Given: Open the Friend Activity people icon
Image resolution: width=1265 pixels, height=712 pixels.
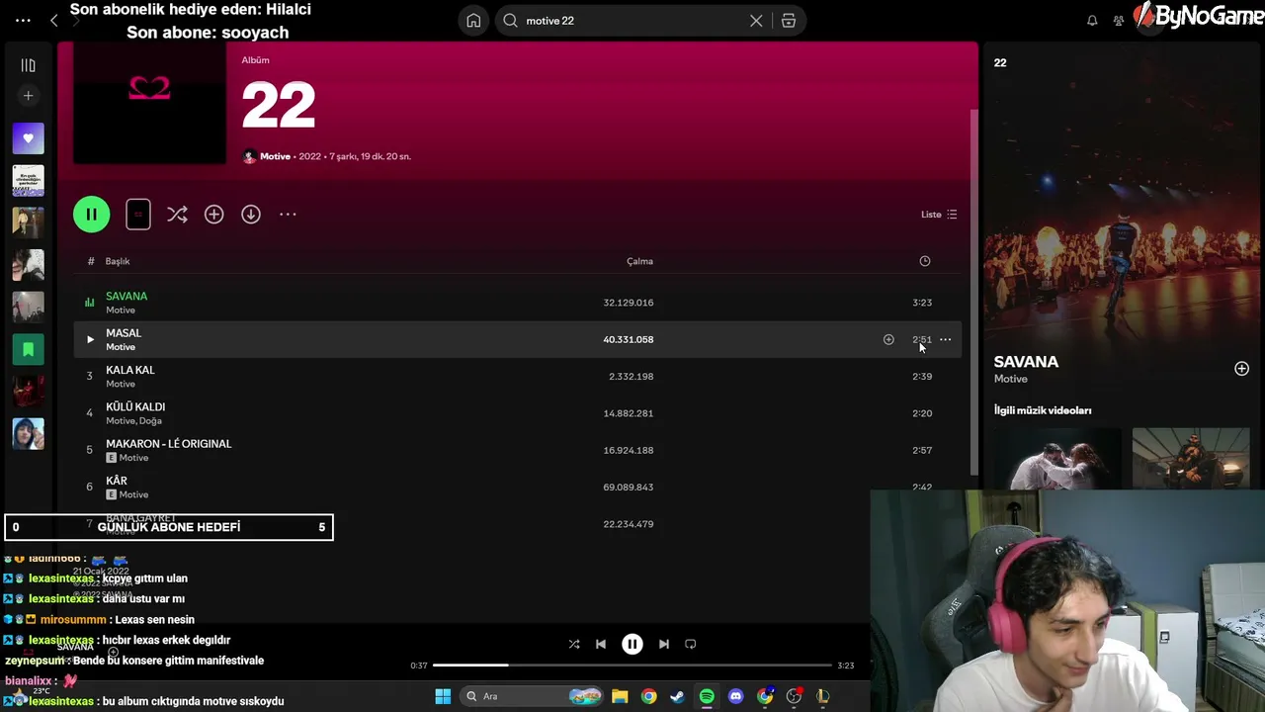Looking at the screenshot, I should point(1119,21).
